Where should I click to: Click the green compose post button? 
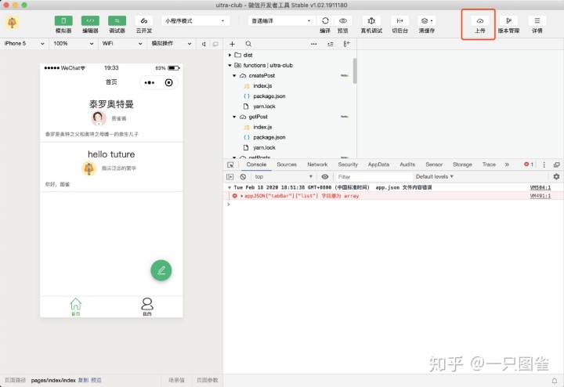click(x=161, y=270)
